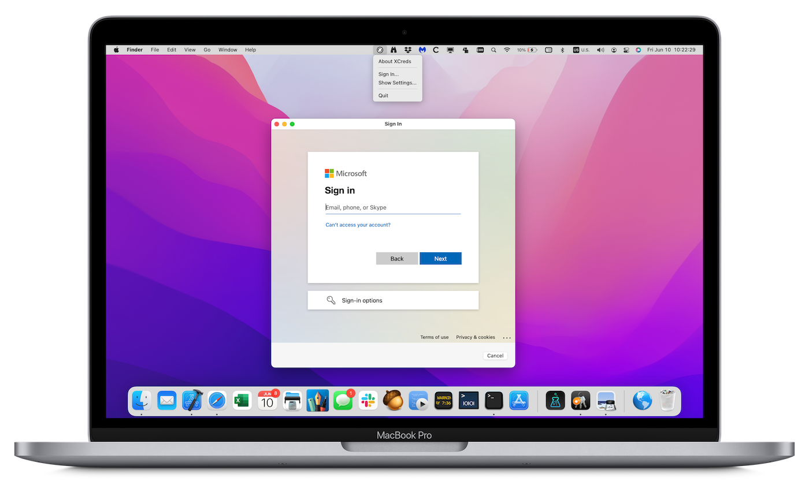Open the Edit menu
The image size is (809, 485).
tap(172, 50)
